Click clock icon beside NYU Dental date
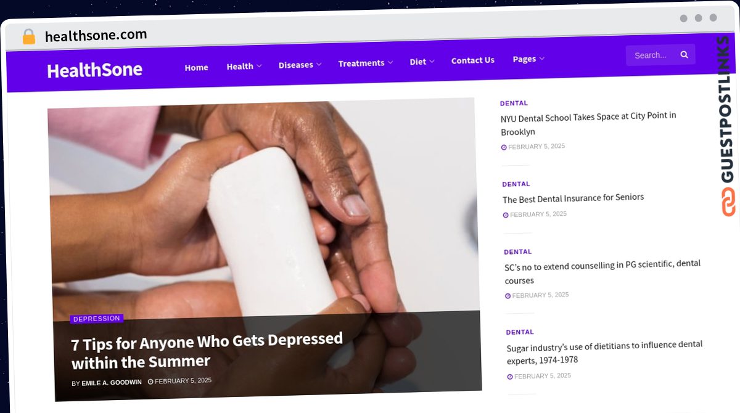 (504, 147)
